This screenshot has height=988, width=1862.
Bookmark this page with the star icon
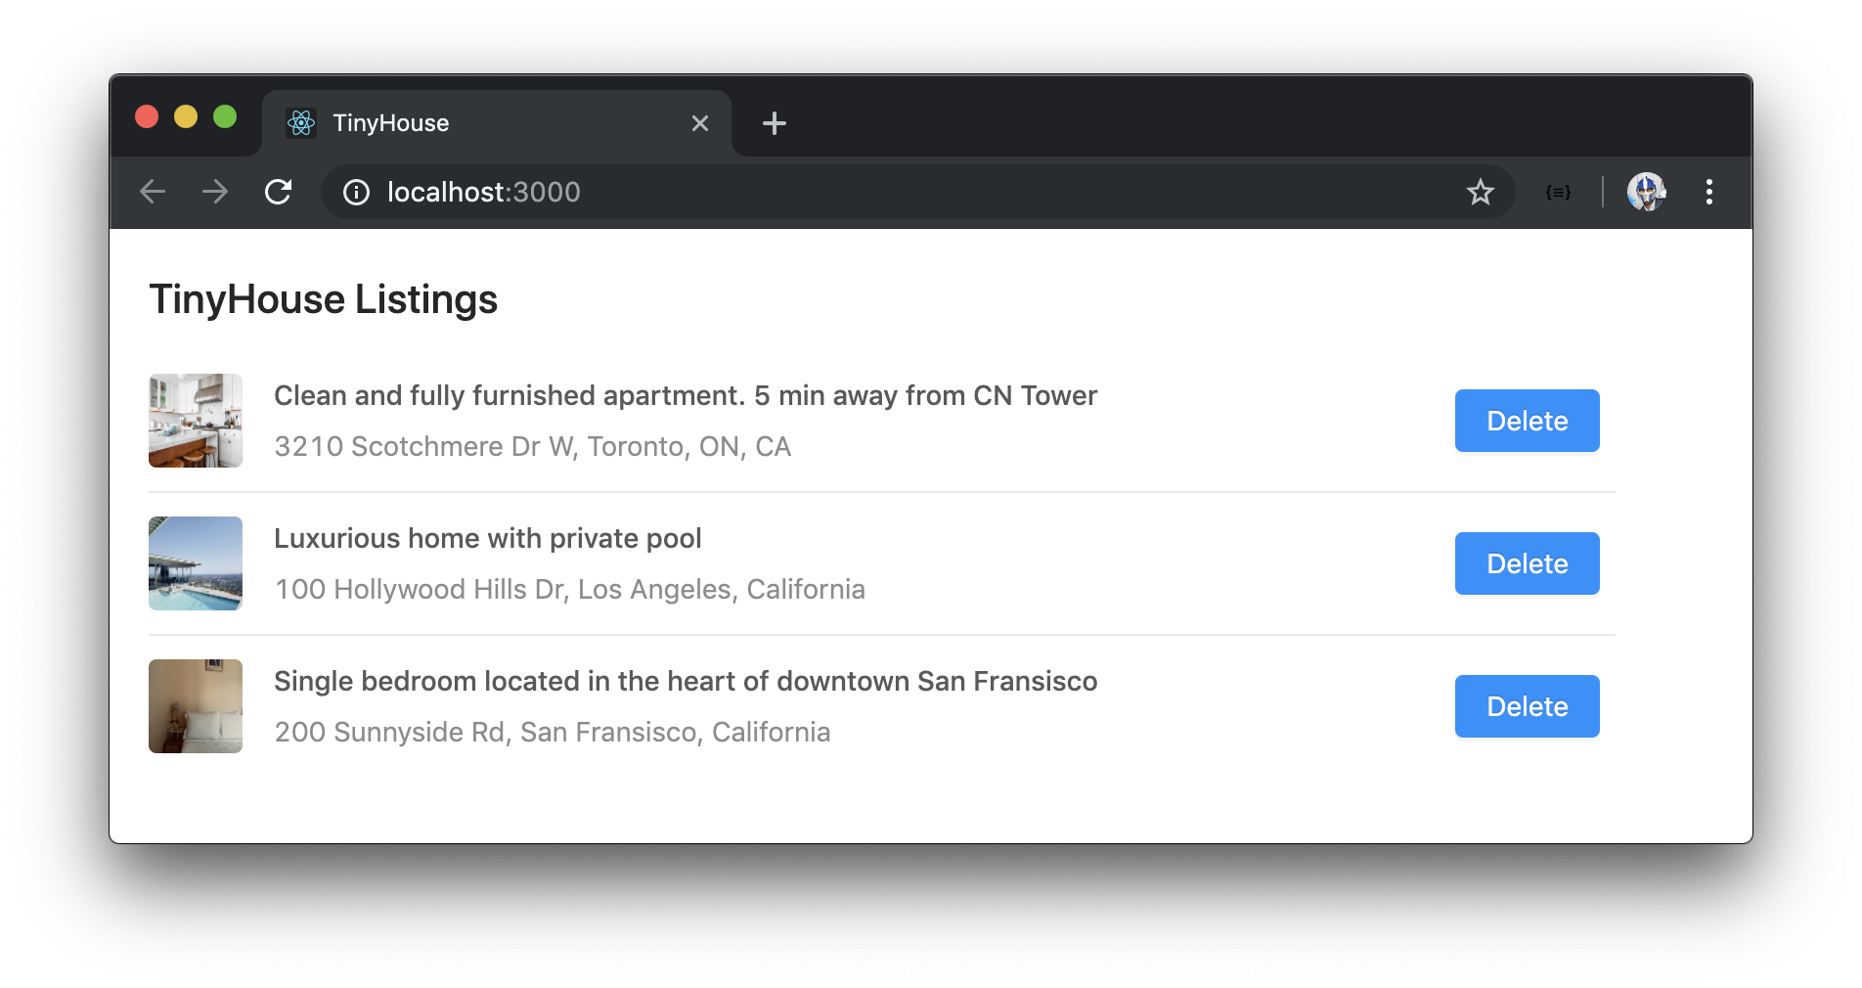click(x=1481, y=192)
